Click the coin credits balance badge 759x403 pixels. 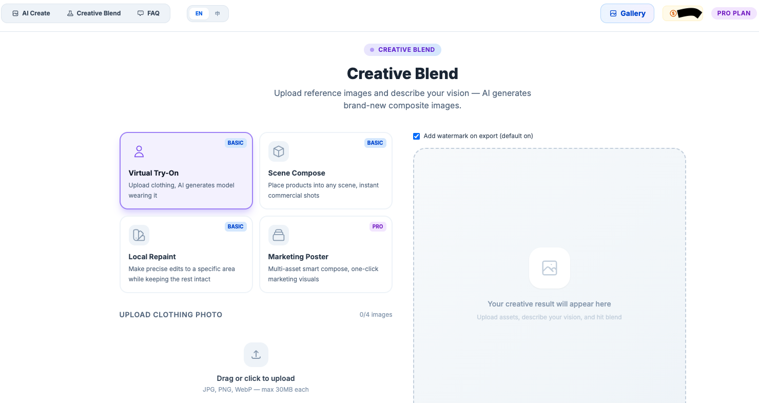684,13
